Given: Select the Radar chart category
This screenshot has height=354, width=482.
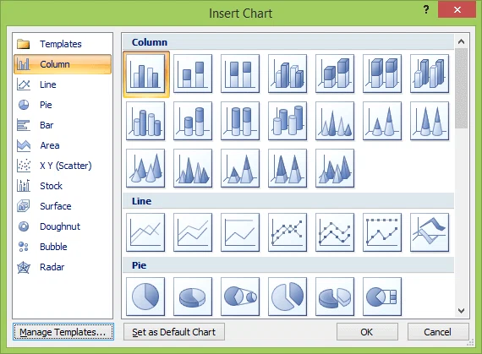Looking at the screenshot, I should 63,267.
